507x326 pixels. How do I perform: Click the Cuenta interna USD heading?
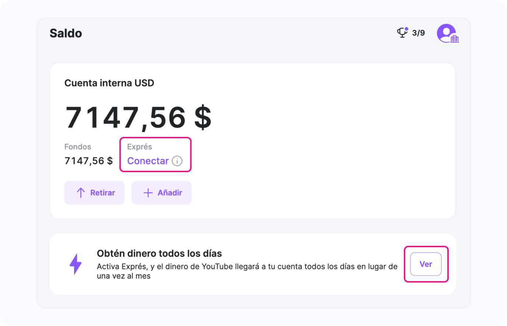tap(109, 83)
